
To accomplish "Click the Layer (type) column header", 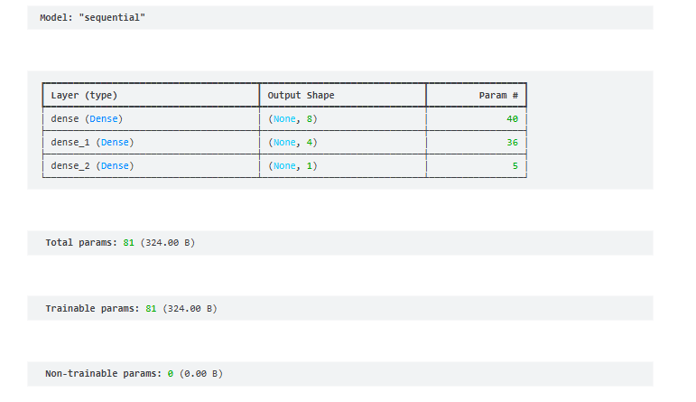I will tap(84, 95).
